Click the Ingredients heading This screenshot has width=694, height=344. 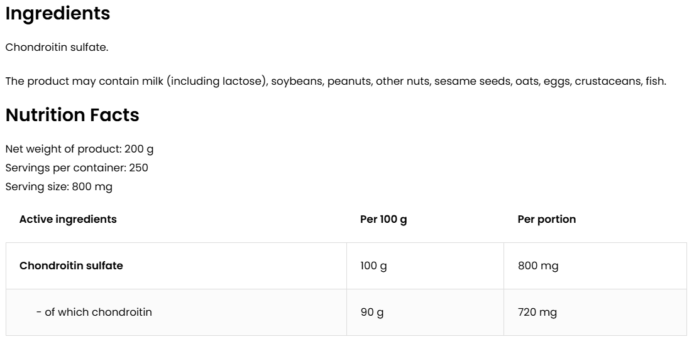pyautogui.click(x=58, y=14)
